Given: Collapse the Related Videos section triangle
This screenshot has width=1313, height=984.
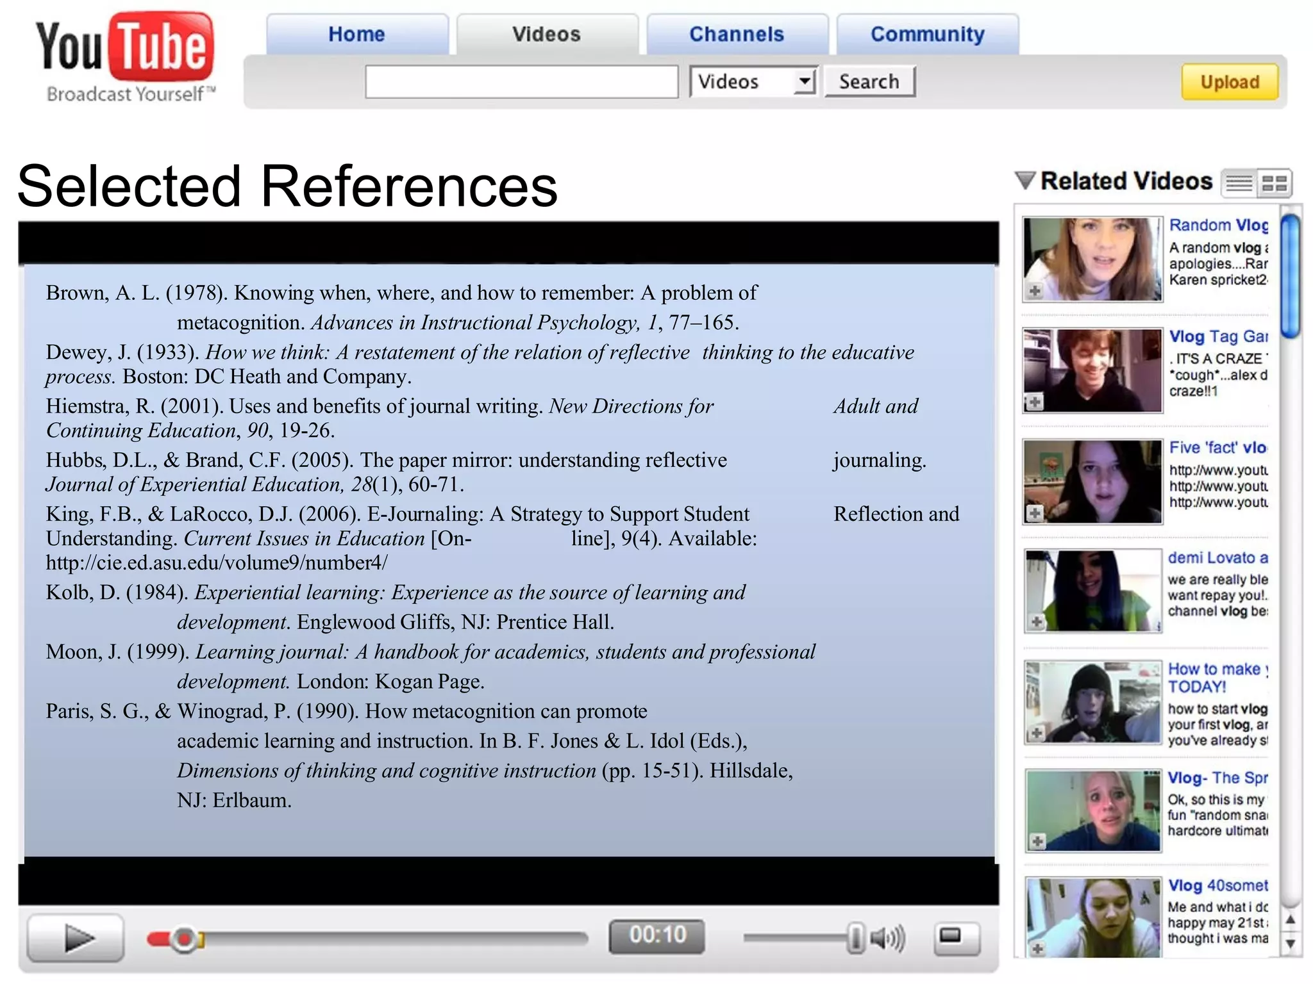Looking at the screenshot, I should point(1025,181).
